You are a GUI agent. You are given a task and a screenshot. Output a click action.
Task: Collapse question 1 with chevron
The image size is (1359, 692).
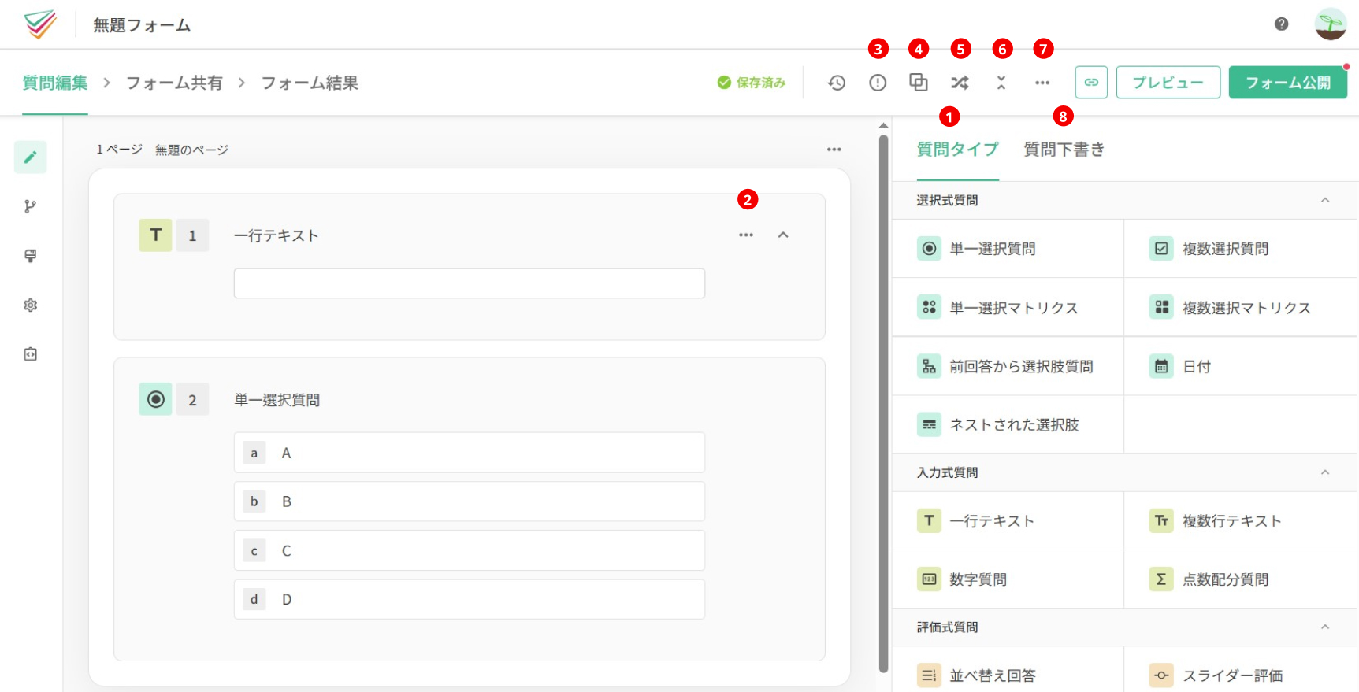[783, 235]
